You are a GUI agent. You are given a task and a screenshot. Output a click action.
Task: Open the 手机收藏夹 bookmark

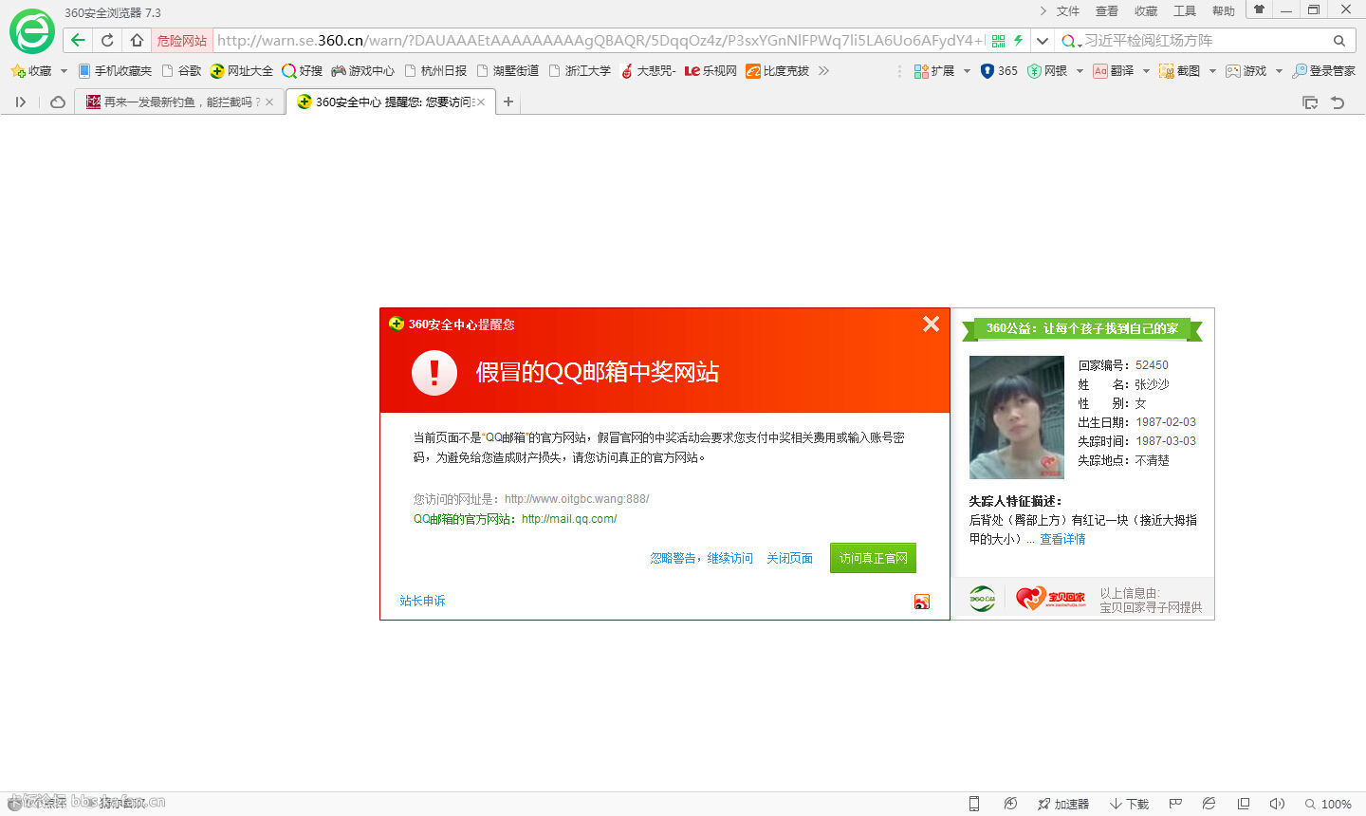[115, 71]
